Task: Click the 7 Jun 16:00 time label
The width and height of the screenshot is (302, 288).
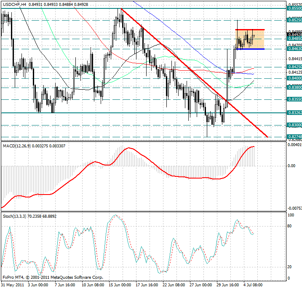Action: [65, 285]
